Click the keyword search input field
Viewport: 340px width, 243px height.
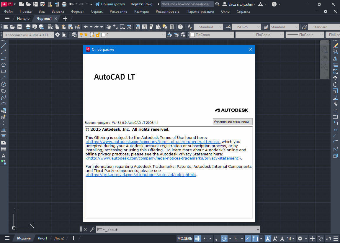coord(187,4)
